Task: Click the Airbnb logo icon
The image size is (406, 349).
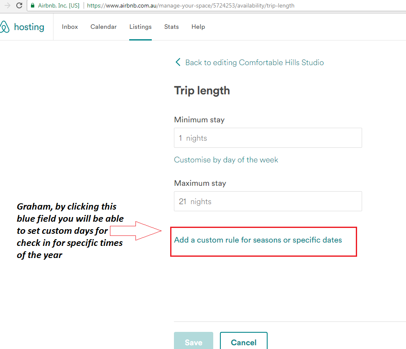Action: [5, 27]
